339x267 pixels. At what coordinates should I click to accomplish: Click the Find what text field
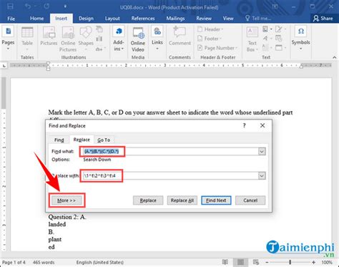[170, 151]
